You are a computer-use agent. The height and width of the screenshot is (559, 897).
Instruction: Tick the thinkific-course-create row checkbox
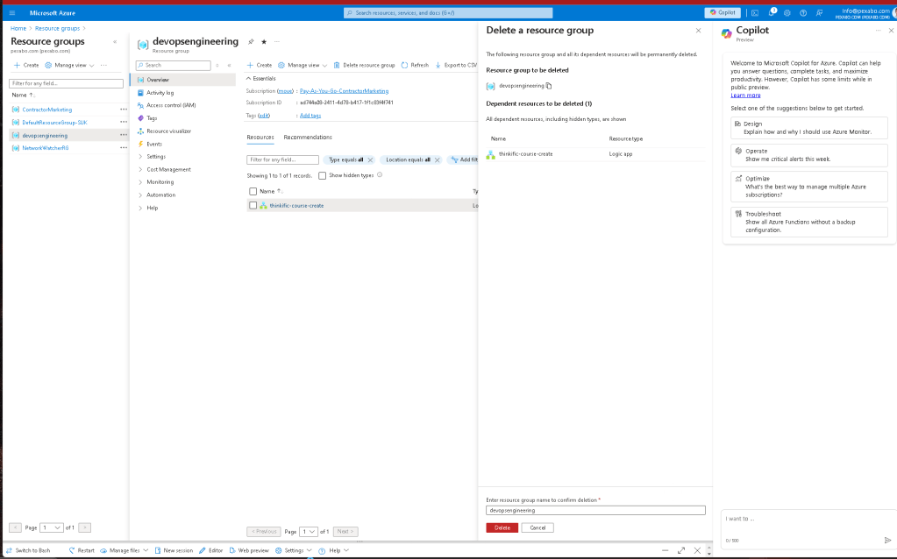pos(253,206)
